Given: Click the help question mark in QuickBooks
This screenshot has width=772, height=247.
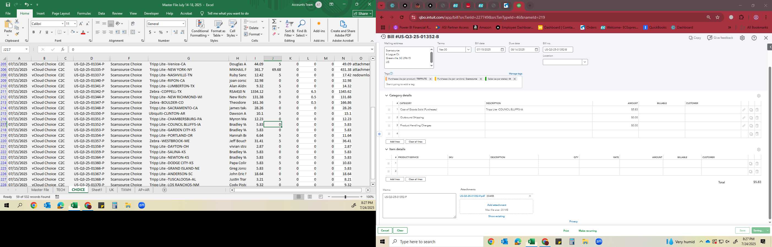Looking at the screenshot, I should tap(754, 38).
